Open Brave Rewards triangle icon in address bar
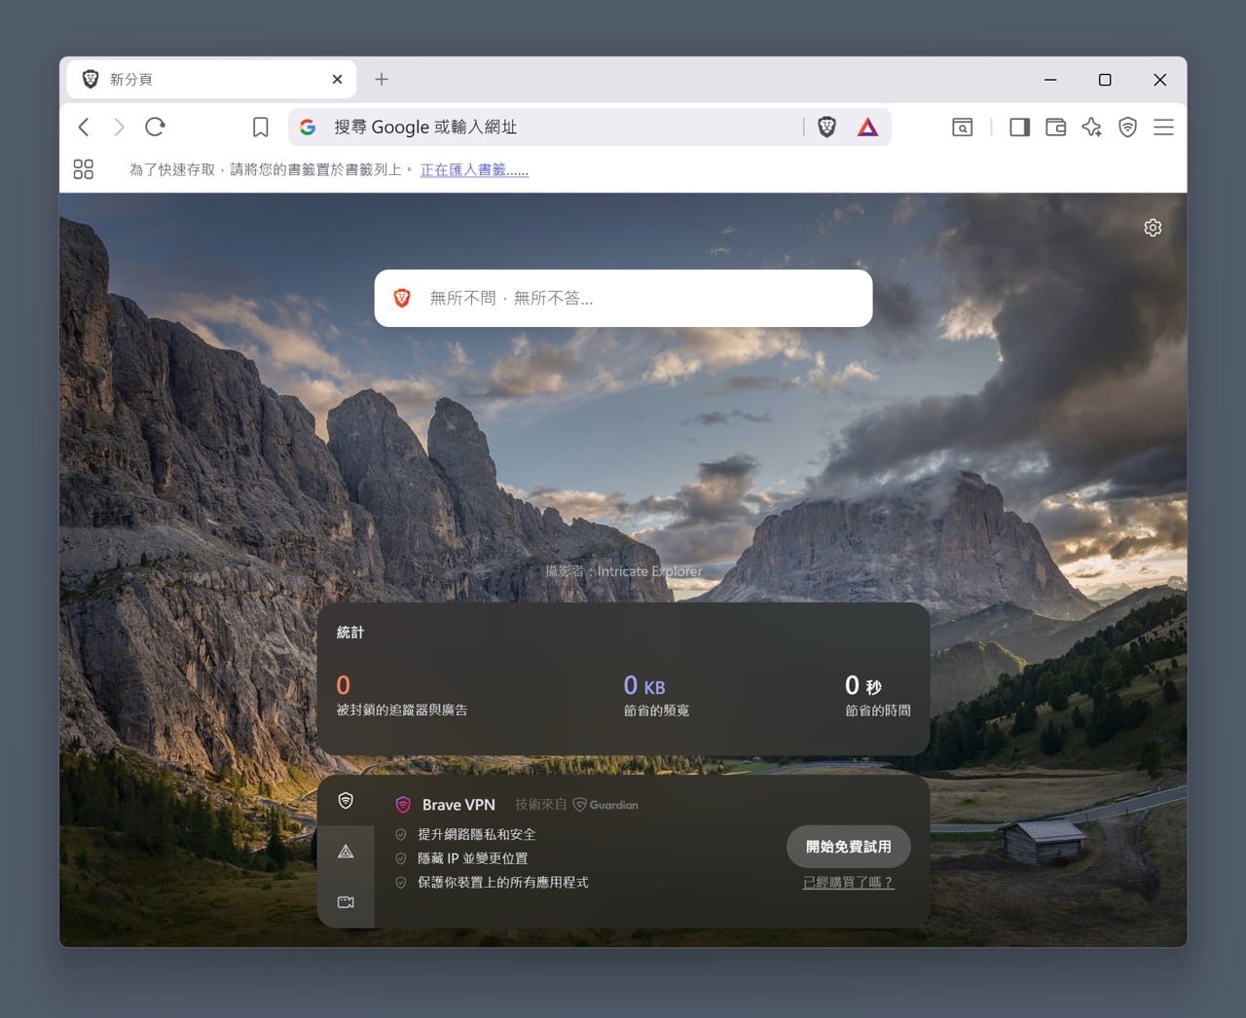The height and width of the screenshot is (1018, 1246). pyautogui.click(x=867, y=127)
